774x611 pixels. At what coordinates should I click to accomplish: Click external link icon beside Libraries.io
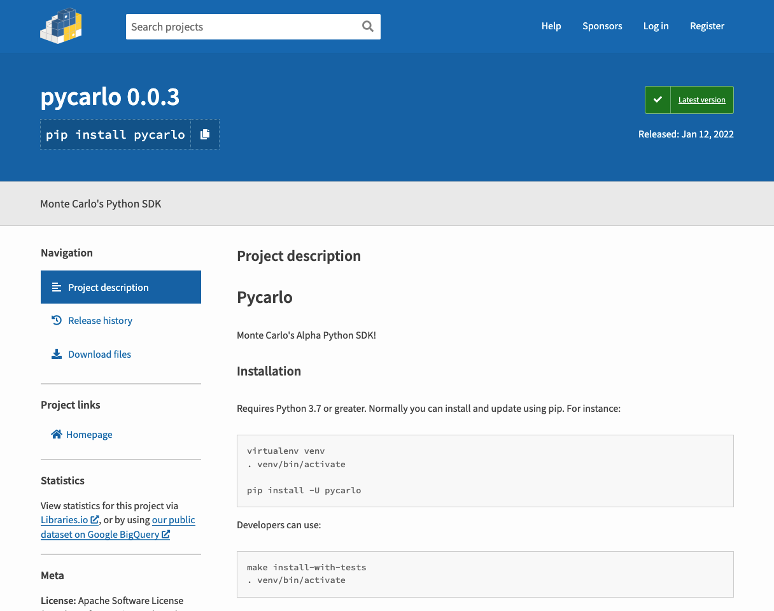[95, 520]
